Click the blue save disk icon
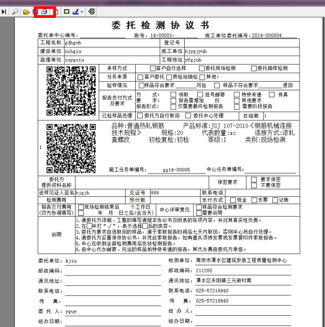325x327 pixels. pyautogui.click(x=36, y=11)
